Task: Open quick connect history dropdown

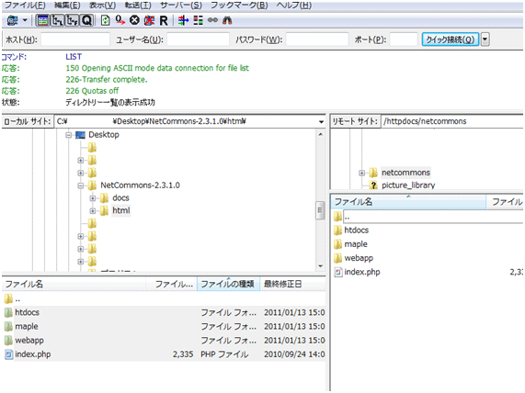Action: coord(485,39)
